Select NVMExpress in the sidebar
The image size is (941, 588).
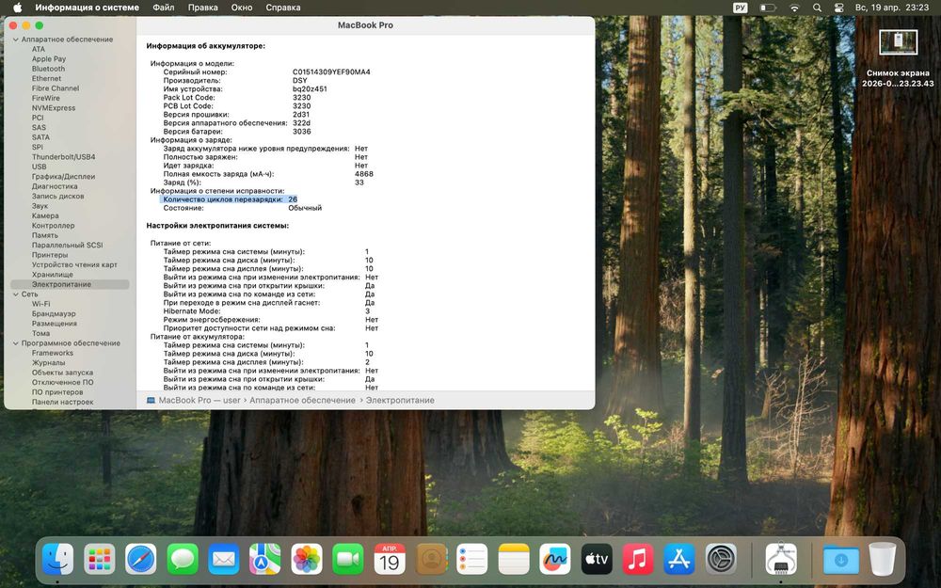pyautogui.click(x=54, y=108)
